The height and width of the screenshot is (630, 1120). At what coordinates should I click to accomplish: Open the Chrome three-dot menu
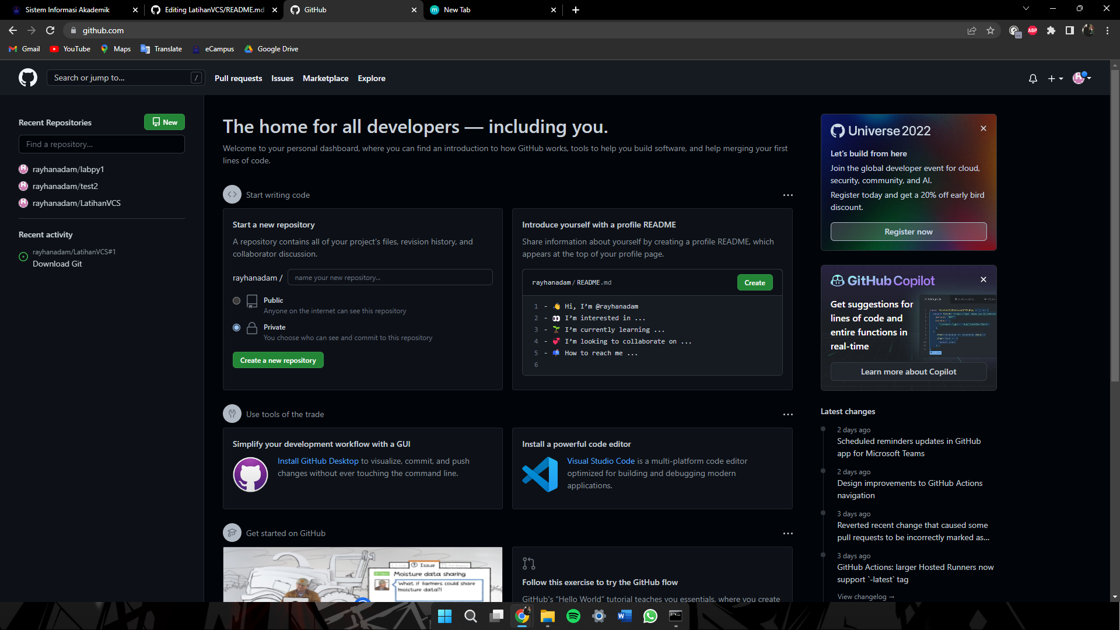click(1107, 30)
